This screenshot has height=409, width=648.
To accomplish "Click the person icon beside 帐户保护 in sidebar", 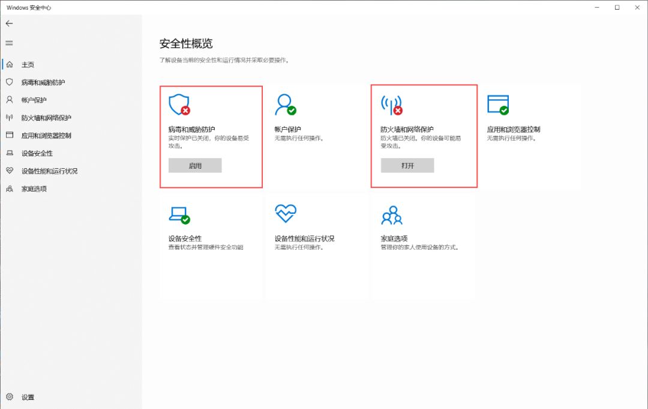I will (x=10, y=100).
